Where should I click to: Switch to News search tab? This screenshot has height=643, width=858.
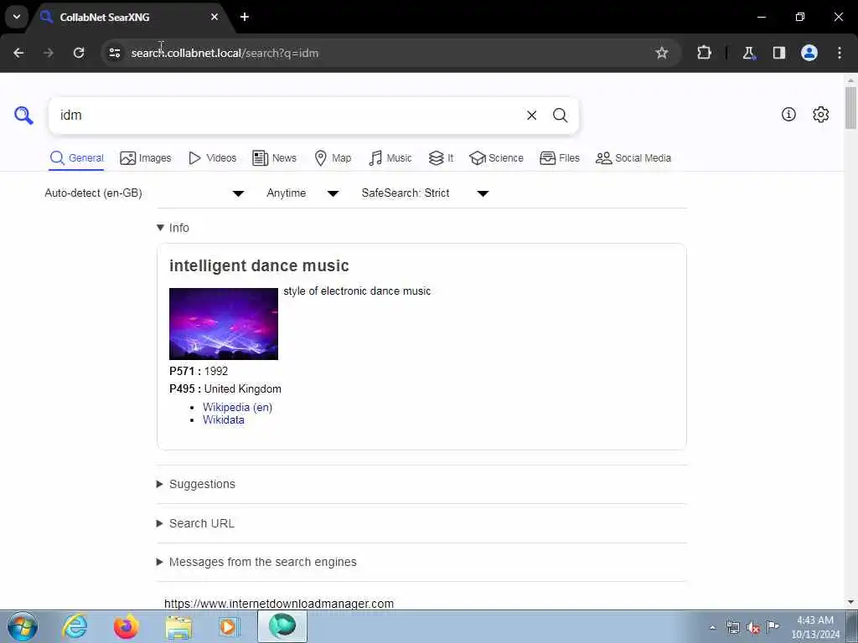click(x=274, y=158)
